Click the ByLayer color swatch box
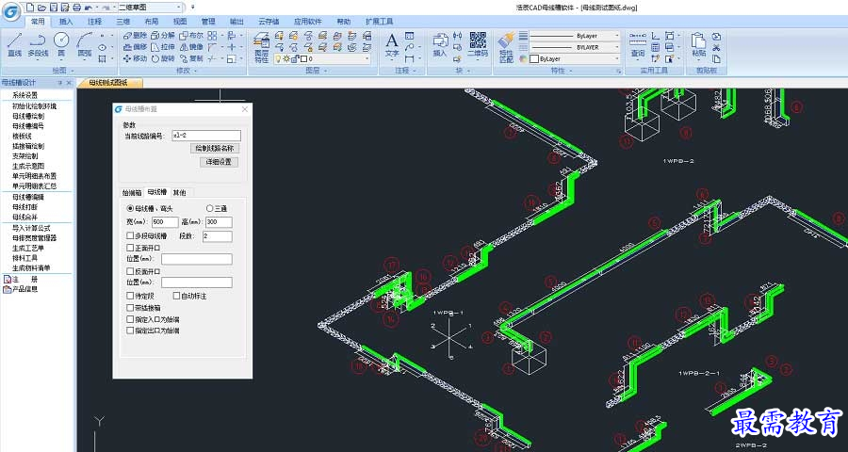848x452 pixels. point(534,58)
